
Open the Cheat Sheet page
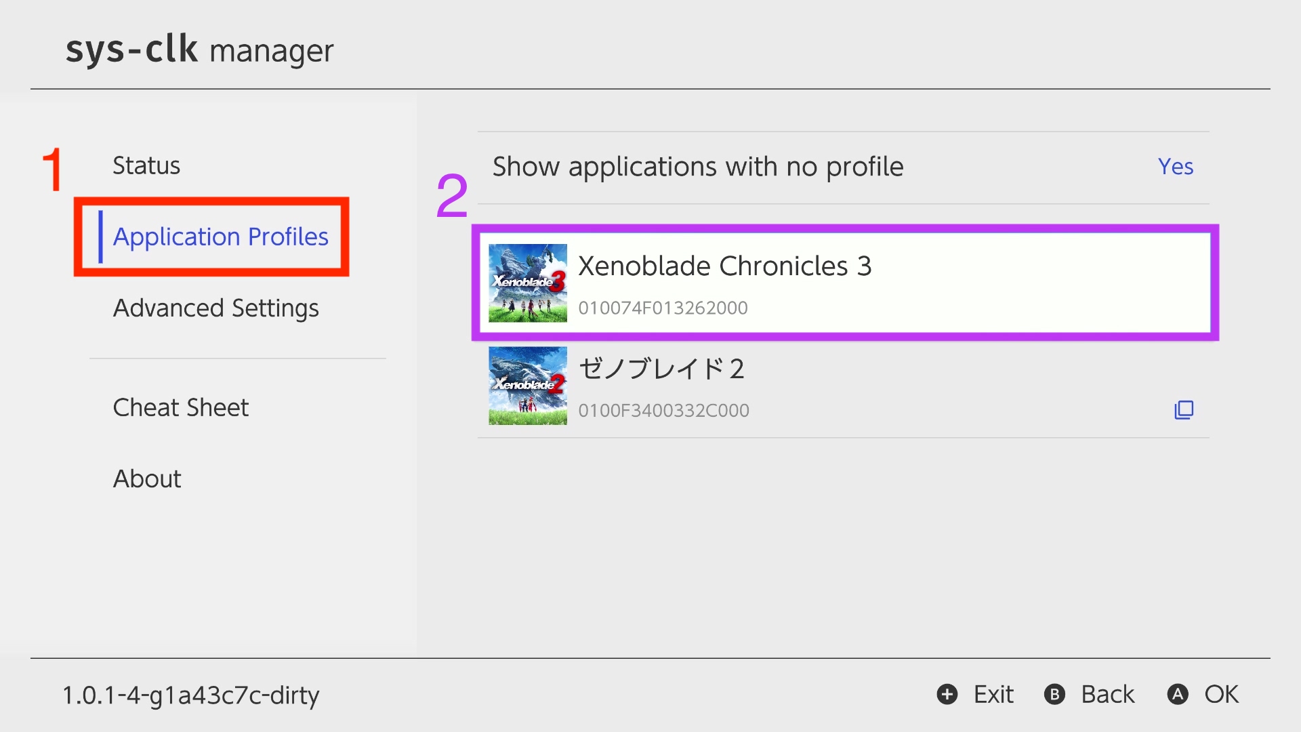(180, 407)
